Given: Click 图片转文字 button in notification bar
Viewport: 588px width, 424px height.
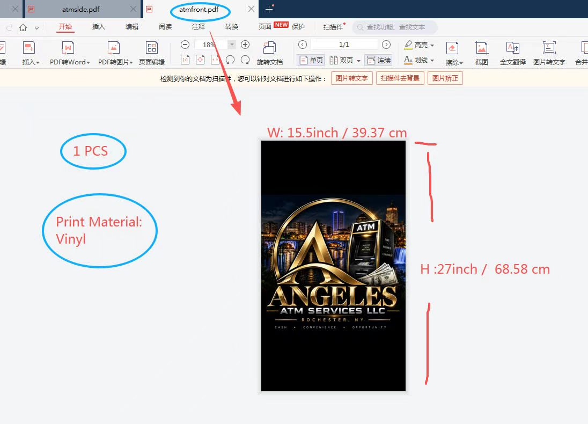Looking at the screenshot, I should [x=352, y=78].
